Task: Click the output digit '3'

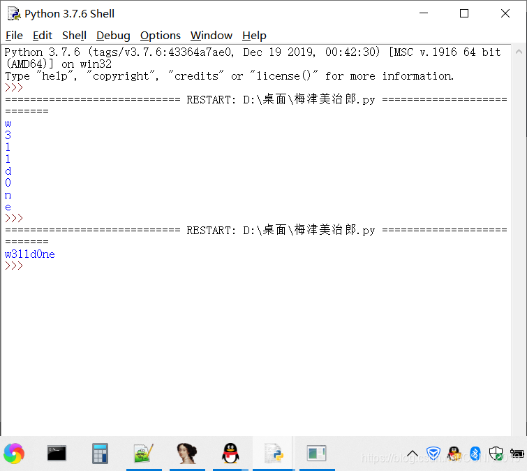Action: pos(8,136)
